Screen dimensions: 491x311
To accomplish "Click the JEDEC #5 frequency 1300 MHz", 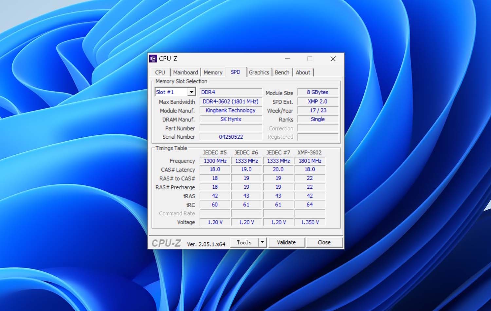I will 215,161.
